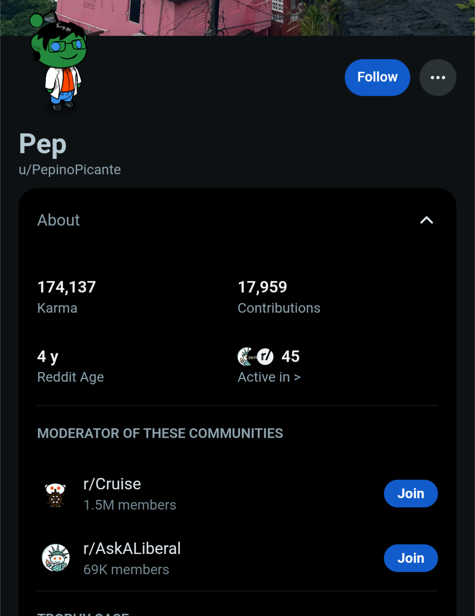Tap the Pep display name
The width and height of the screenshot is (475, 616).
(43, 144)
